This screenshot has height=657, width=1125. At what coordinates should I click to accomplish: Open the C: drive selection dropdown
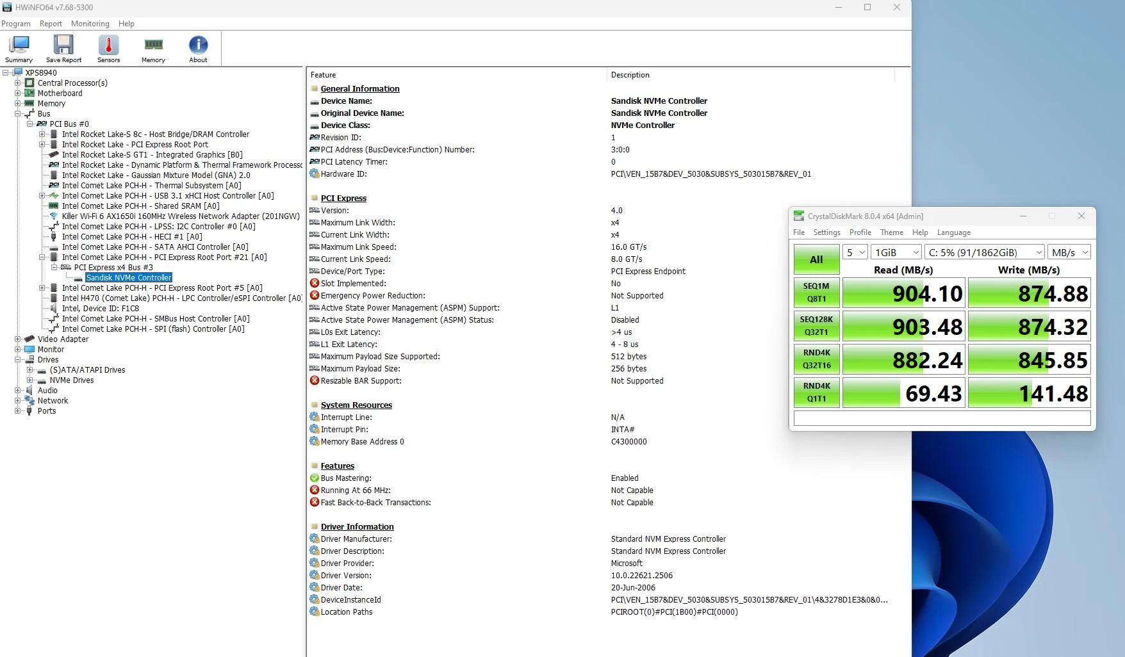pos(985,252)
